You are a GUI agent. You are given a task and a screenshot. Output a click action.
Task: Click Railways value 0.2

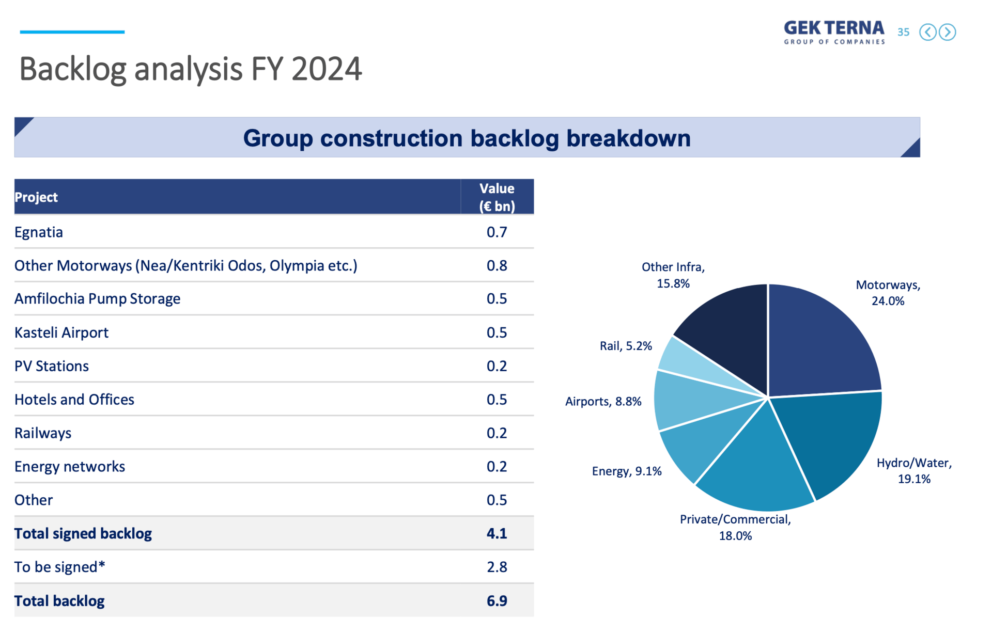[x=497, y=433]
